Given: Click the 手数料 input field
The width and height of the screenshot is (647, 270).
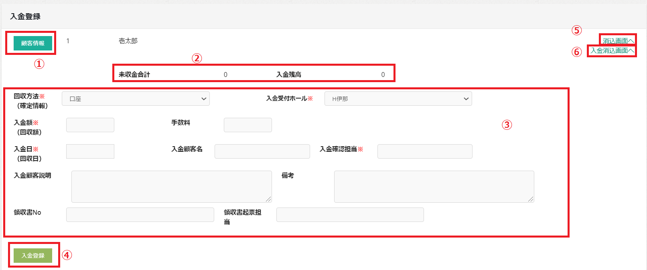Looking at the screenshot, I should tap(247, 125).
